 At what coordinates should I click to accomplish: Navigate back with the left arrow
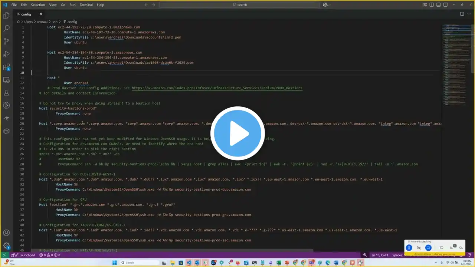(x=146, y=5)
